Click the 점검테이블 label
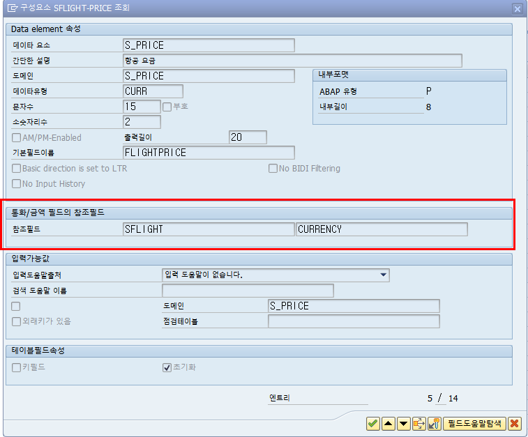Screen dimensions: 528x437 pyautogui.click(x=181, y=321)
